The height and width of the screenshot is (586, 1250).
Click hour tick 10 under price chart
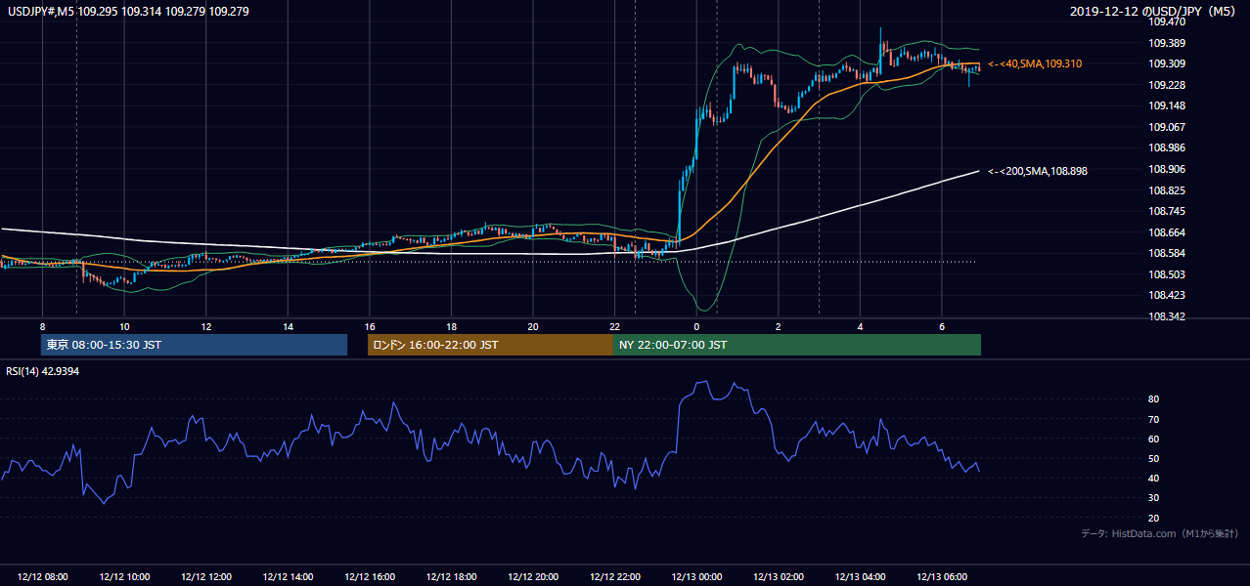click(x=124, y=326)
